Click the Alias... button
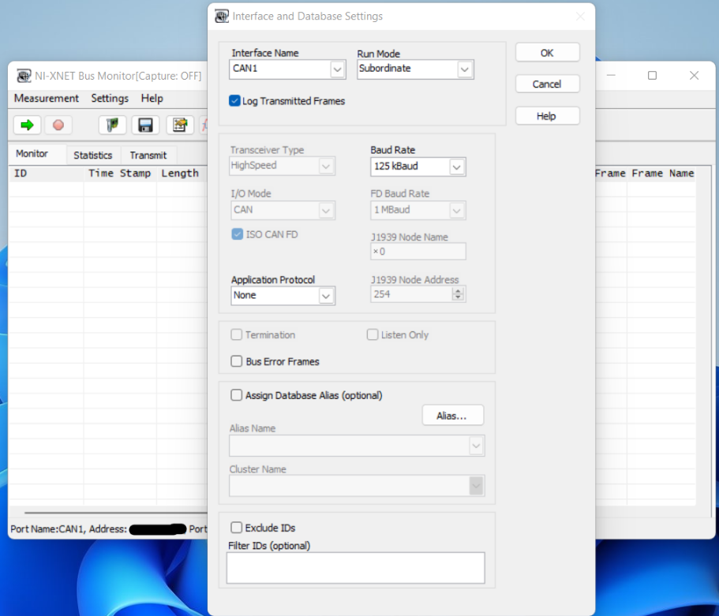The image size is (719, 616). click(452, 415)
